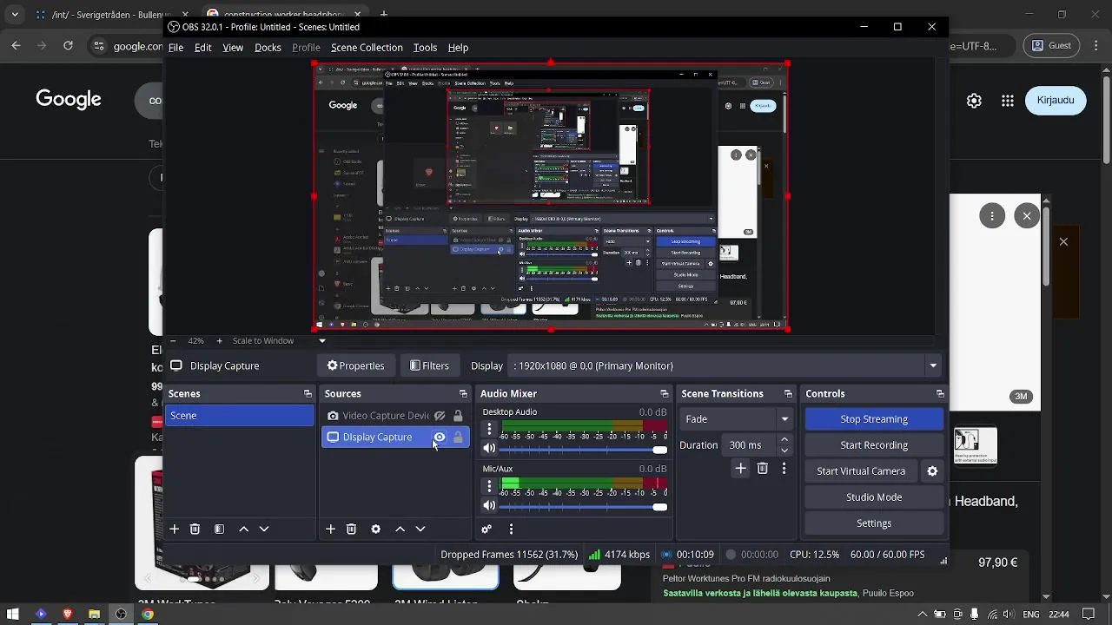This screenshot has height=625, width=1112.
Task: Open the Scene Collection menu
Action: [367, 48]
